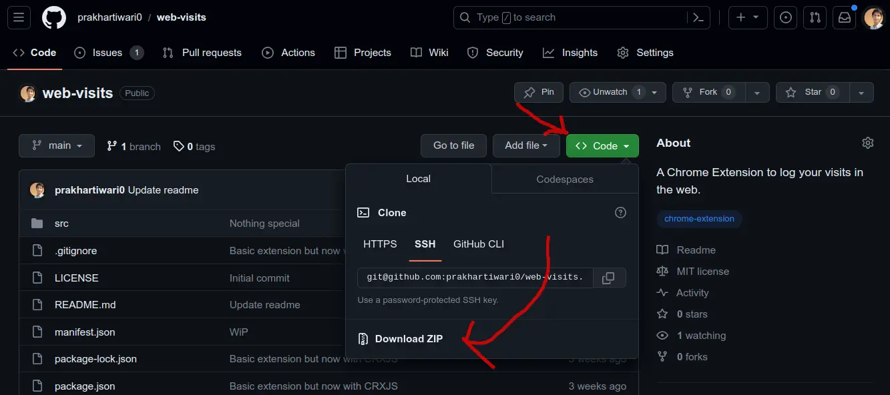Image resolution: width=890 pixels, height=395 pixels.
Task: Select the SSH clone option
Action: click(x=425, y=244)
